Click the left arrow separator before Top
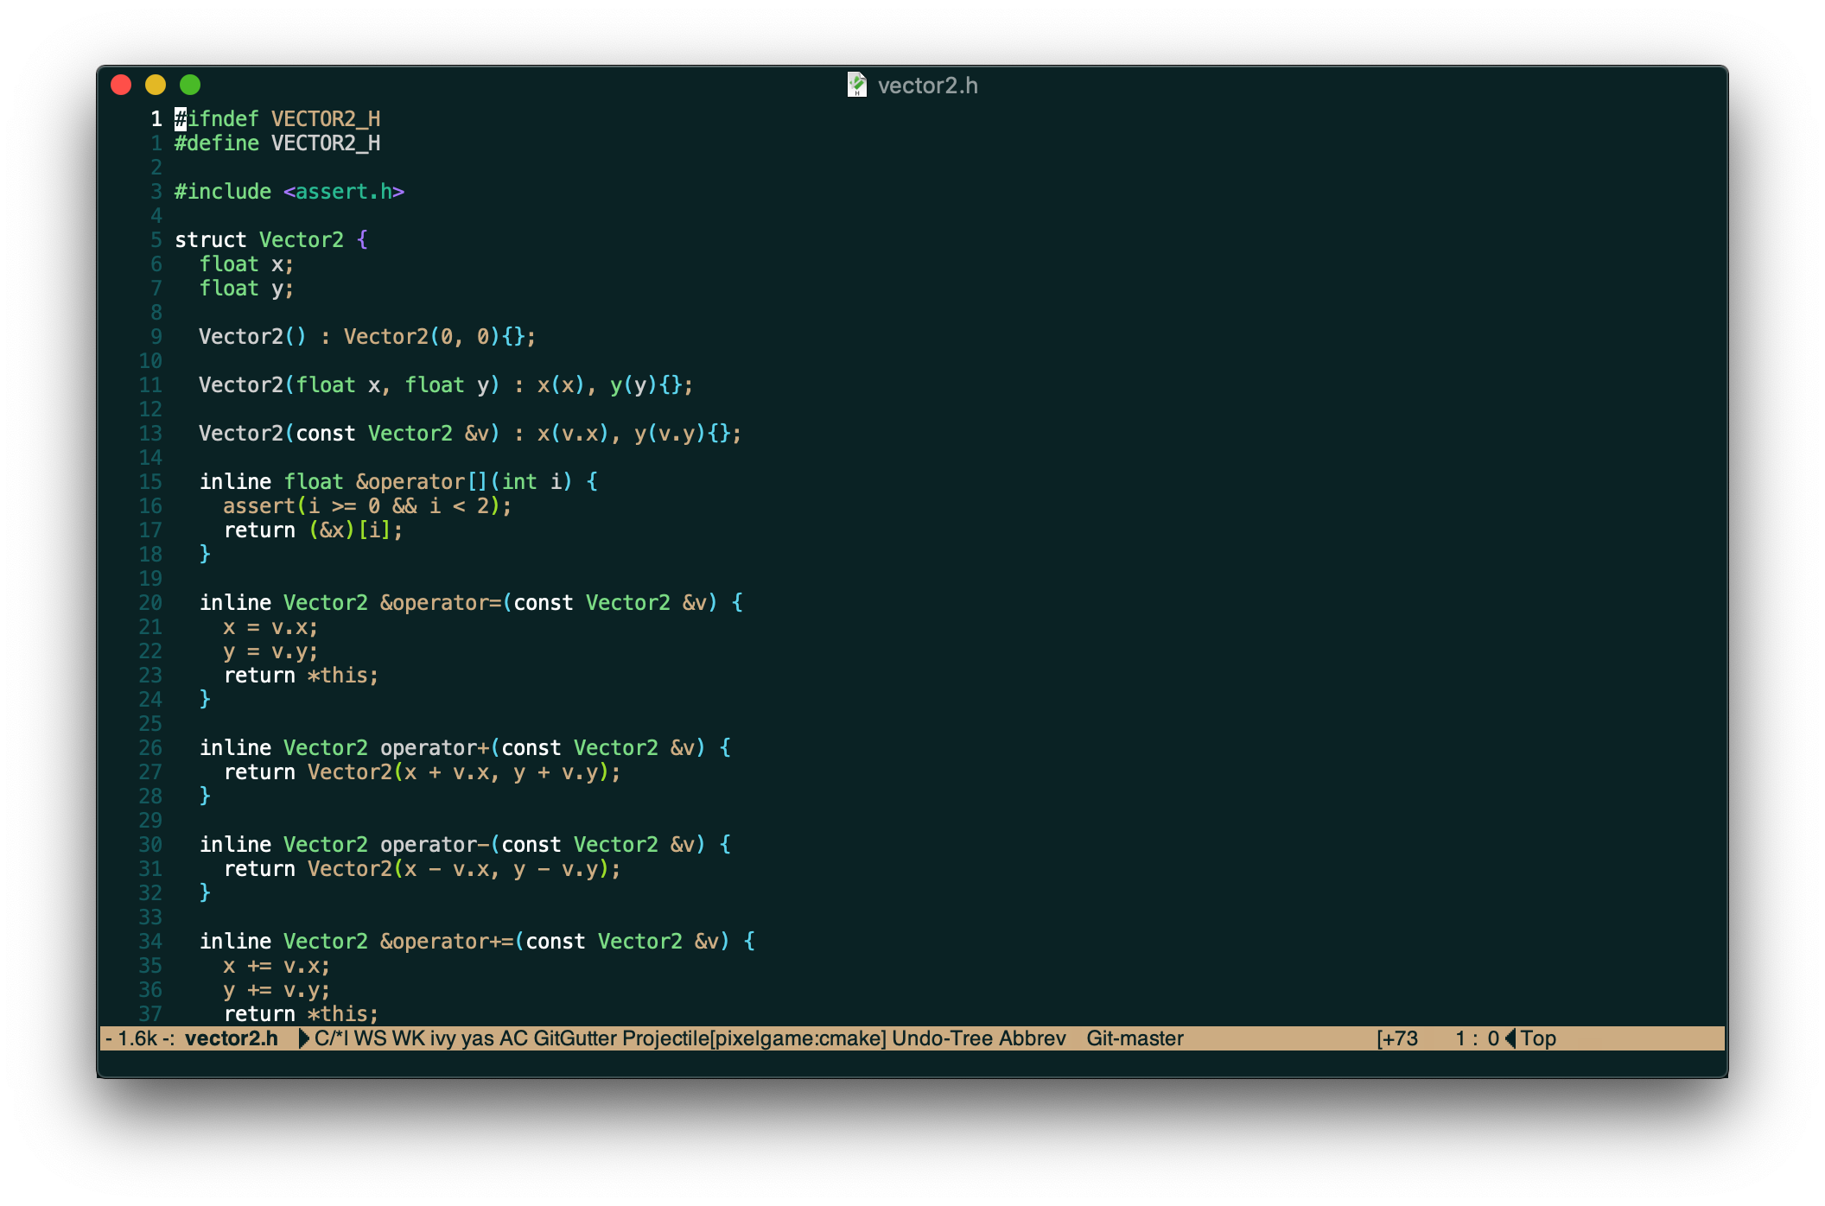The height and width of the screenshot is (1206, 1825). point(1510,1038)
